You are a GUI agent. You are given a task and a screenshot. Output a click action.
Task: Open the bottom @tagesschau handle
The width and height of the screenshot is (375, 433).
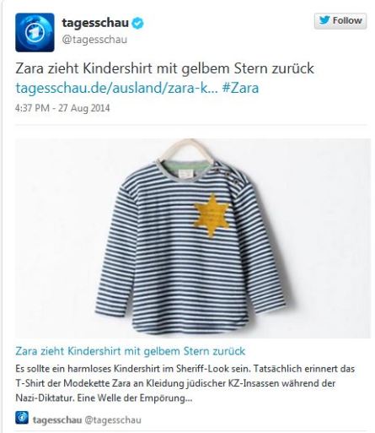(113, 420)
